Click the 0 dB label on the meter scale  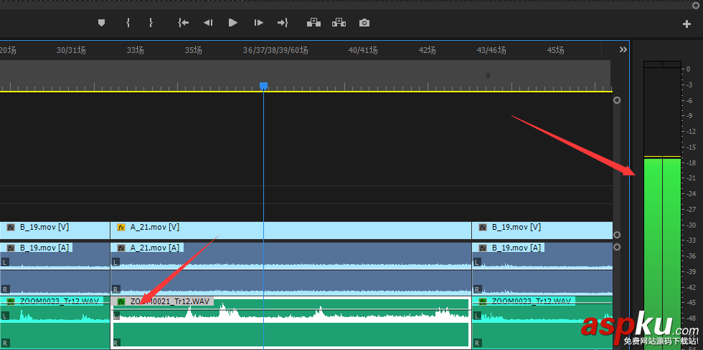689,69
